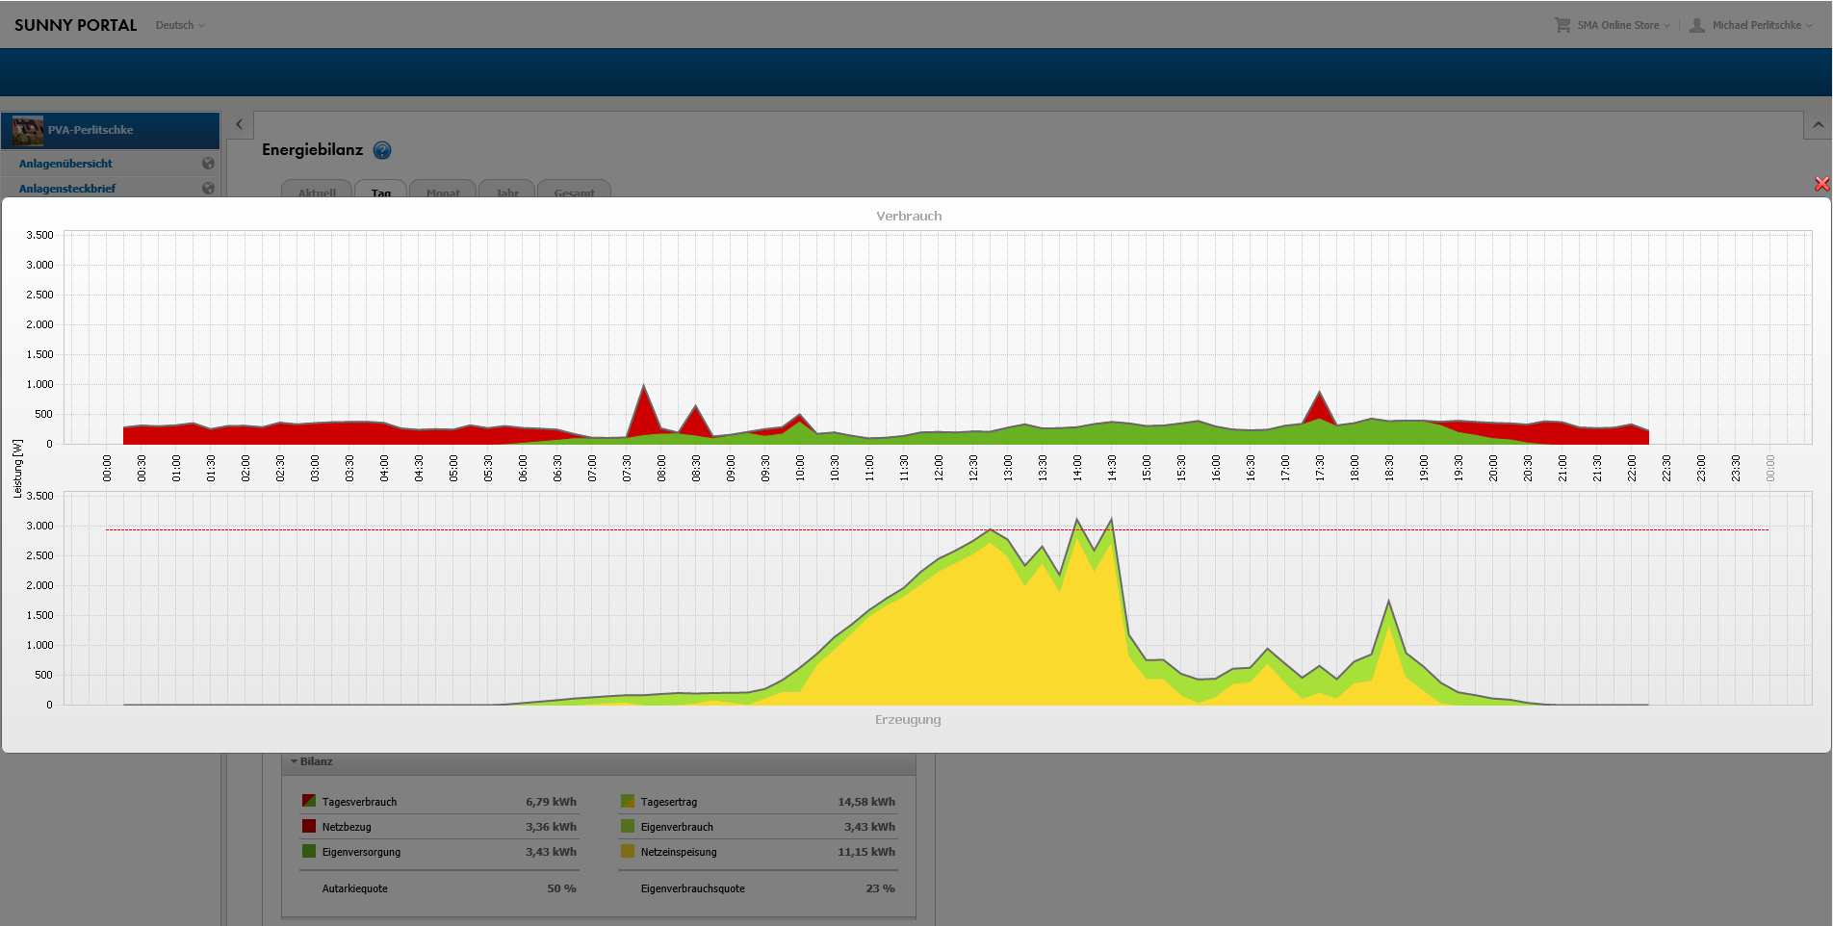Close the enlarged chart with red X
This screenshot has height=926, width=1833.
pos(1821,184)
